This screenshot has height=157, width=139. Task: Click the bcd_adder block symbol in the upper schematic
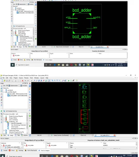82,23
